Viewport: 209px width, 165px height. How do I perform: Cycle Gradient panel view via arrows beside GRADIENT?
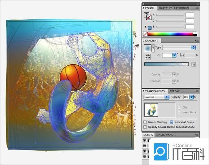click(x=143, y=41)
